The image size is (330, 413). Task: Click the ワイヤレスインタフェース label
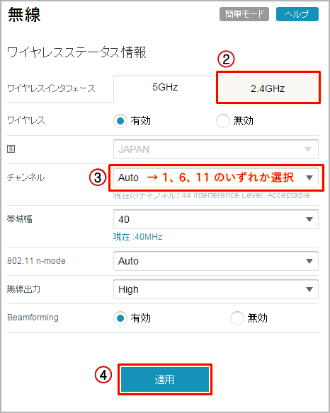(51, 88)
